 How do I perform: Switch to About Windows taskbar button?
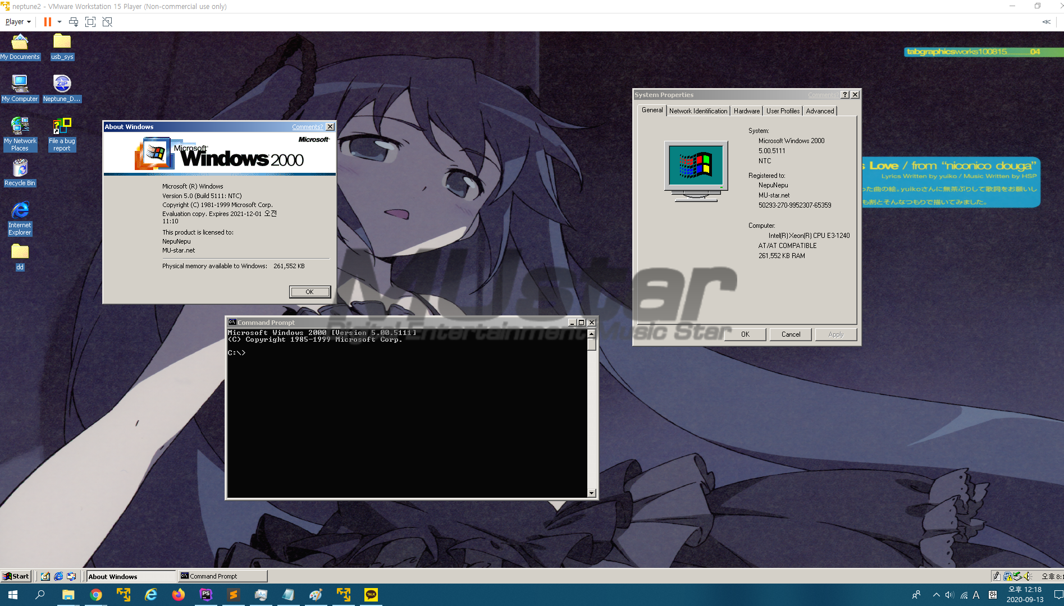point(131,576)
